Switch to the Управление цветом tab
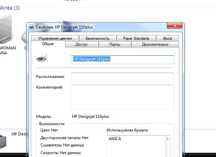This screenshot has height=157, width=216. (x=55, y=38)
